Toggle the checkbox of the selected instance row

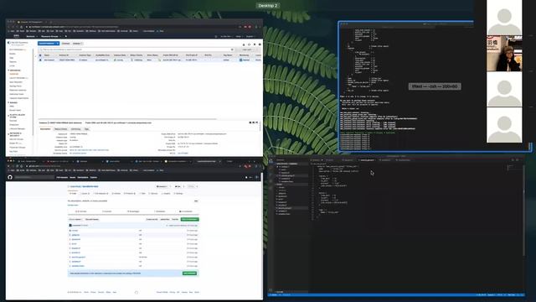pos(40,60)
